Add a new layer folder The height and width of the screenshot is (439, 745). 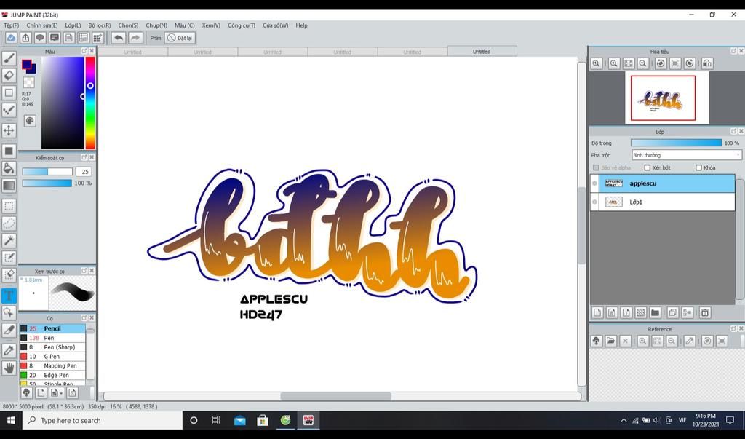[656, 312]
